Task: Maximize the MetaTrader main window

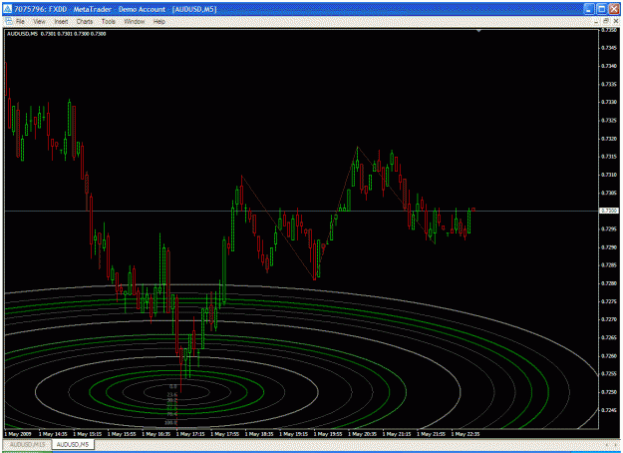Action: point(602,9)
